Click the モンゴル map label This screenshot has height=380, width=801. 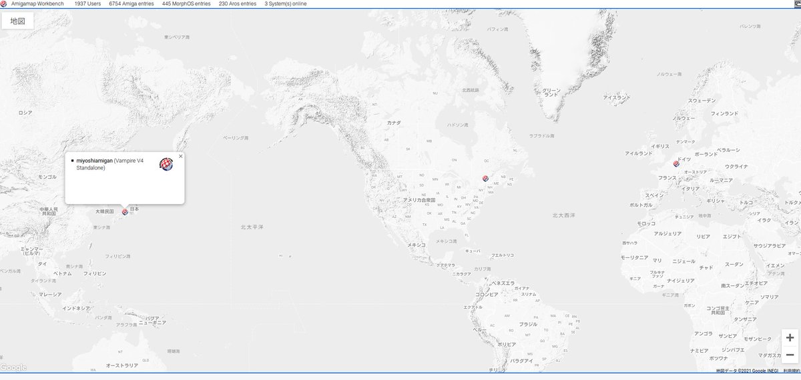coord(47,177)
